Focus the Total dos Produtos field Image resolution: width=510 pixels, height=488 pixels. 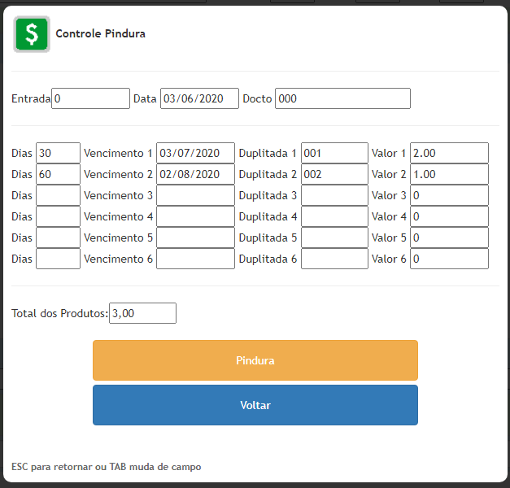pyautogui.click(x=142, y=313)
